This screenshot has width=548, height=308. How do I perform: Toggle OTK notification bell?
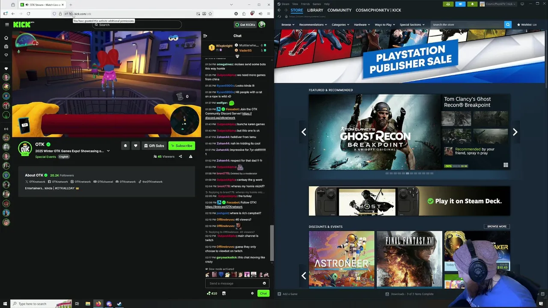click(x=125, y=145)
